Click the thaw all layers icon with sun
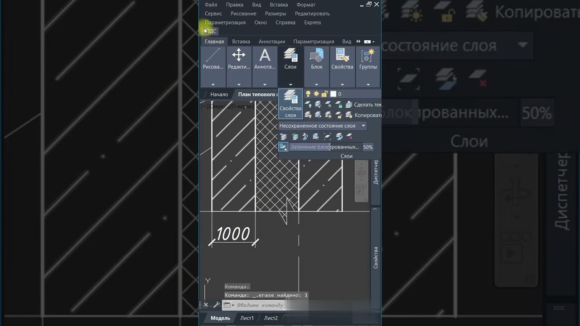 tap(329, 115)
